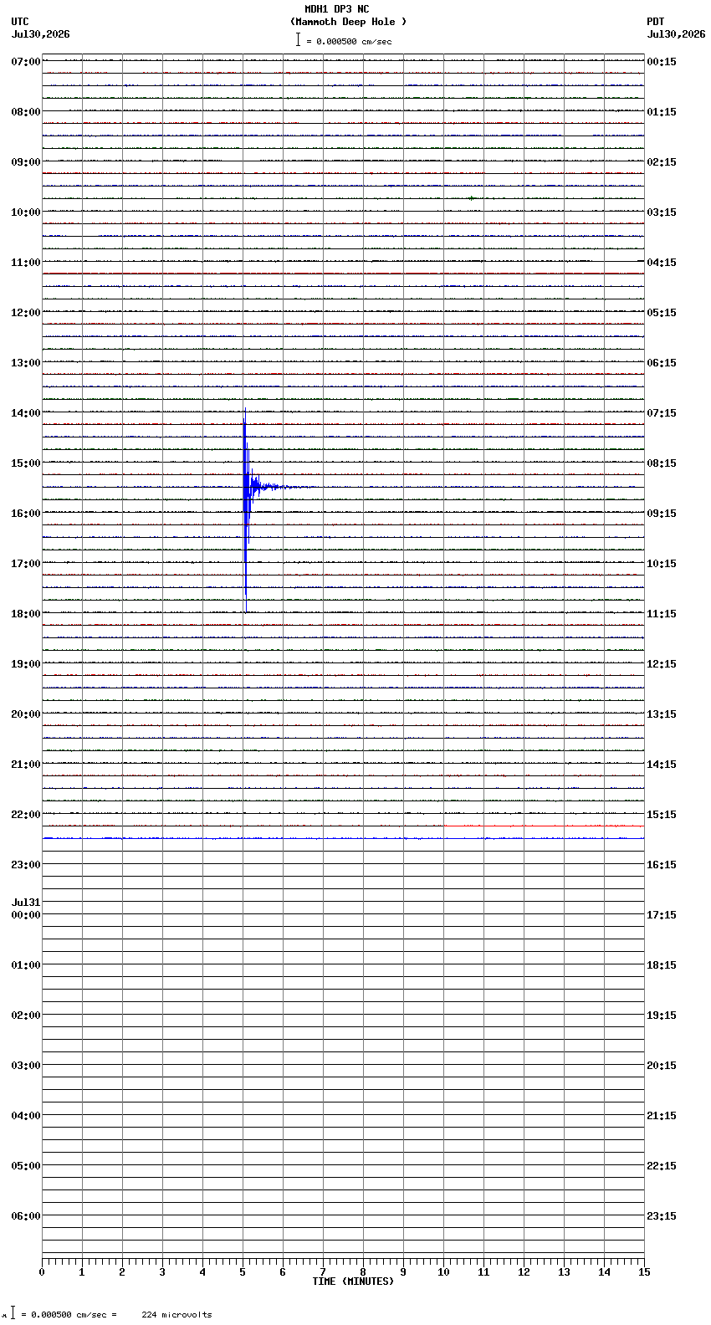The height and width of the screenshot is (1325, 711).
Task: Click the 06:15 PDT time label
Action: click(x=662, y=363)
